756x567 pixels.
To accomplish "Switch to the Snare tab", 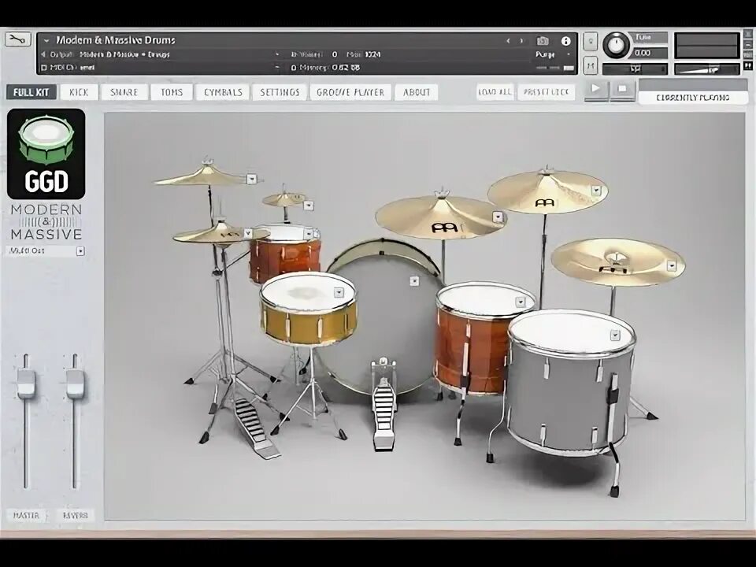I will pyautogui.click(x=124, y=92).
